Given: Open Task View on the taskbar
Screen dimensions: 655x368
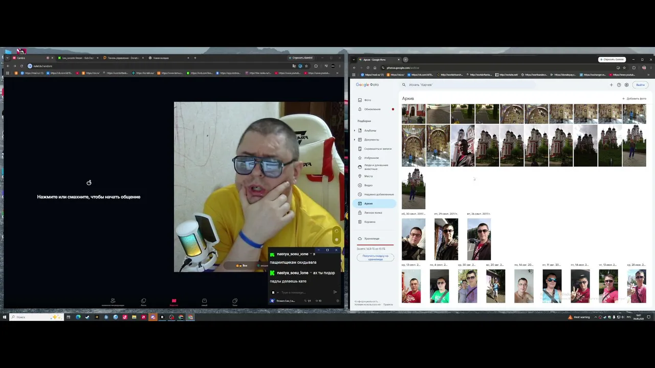Looking at the screenshot, I should click(x=68, y=317).
